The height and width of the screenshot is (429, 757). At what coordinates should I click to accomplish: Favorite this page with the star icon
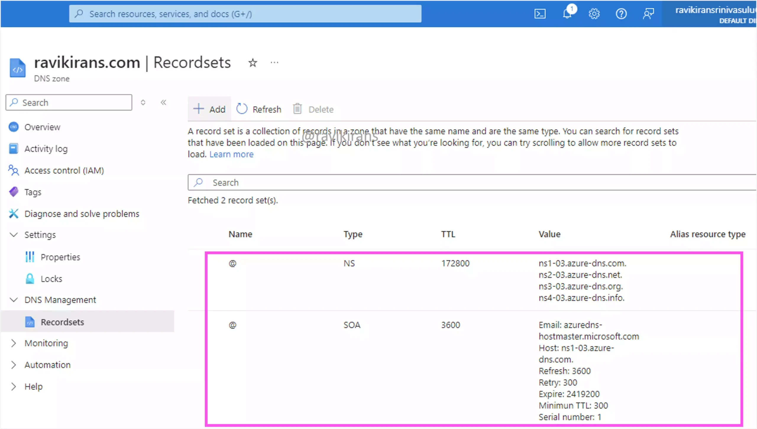tap(253, 63)
